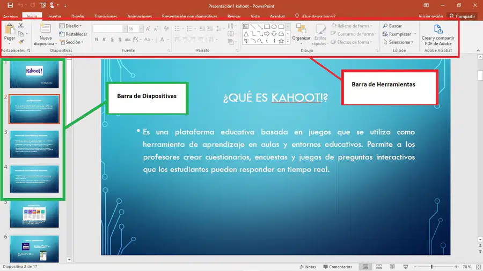The height and width of the screenshot is (271, 483).
Task: Toggle strikethrough with the abc button
Action: point(128,39)
